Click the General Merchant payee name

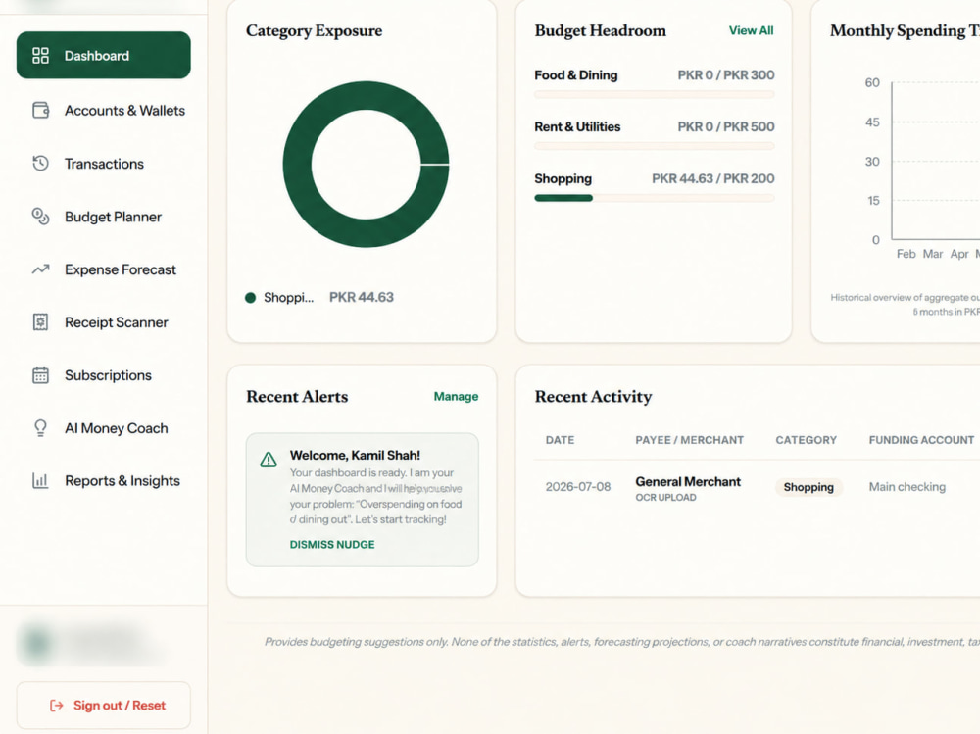(x=688, y=481)
